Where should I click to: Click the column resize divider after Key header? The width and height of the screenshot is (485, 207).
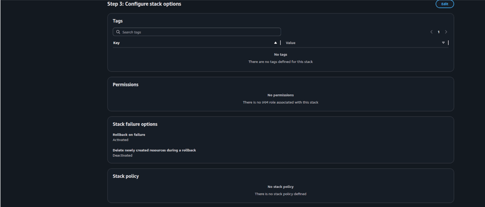point(280,43)
